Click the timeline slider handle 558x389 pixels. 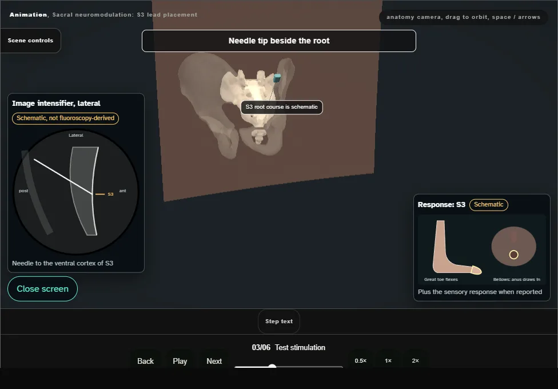point(272,367)
